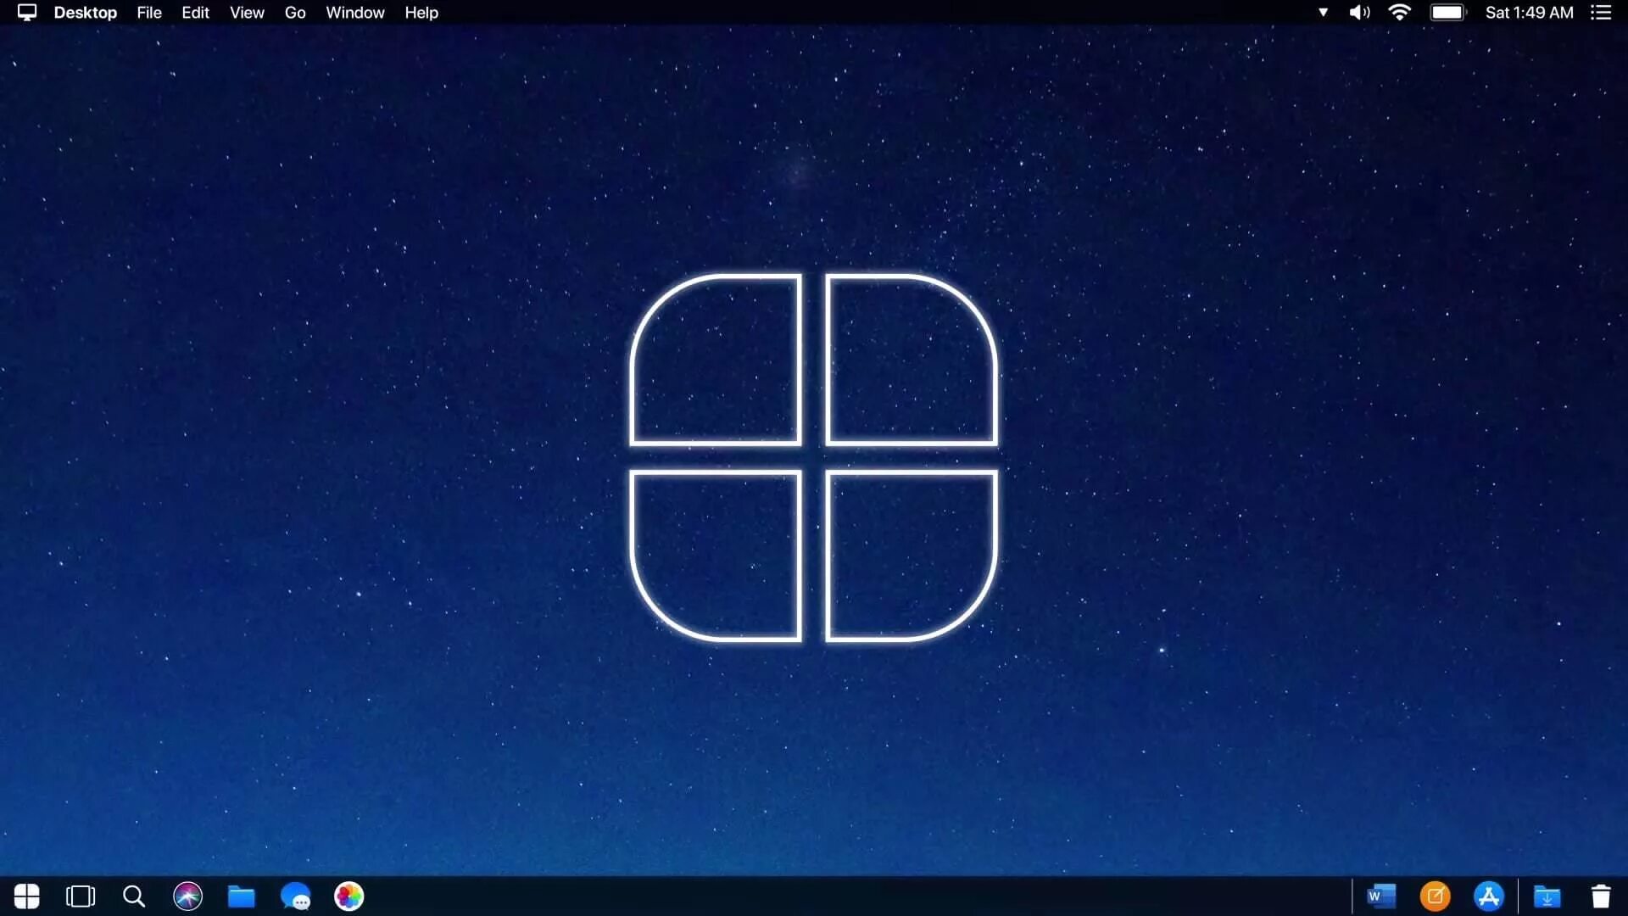1628x916 pixels.
Task: Launch the App Store icon
Action: 1489,896
